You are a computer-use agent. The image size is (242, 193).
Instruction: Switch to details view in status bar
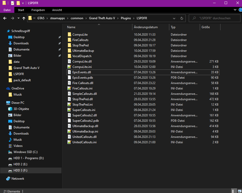234,191
